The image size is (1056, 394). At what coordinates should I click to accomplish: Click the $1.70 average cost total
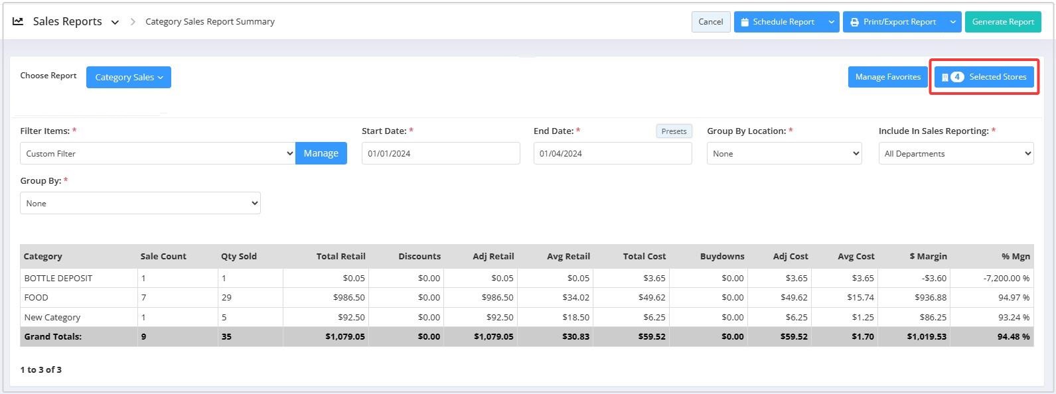(862, 336)
